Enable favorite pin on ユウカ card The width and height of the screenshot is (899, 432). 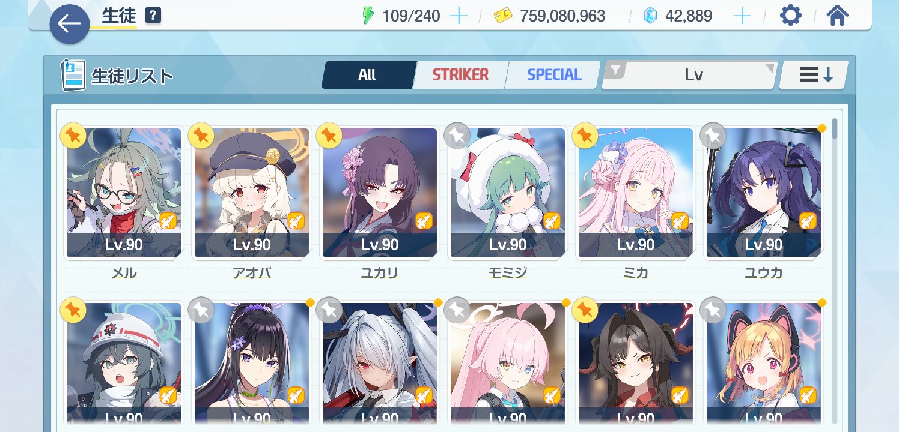tap(713, 137)
